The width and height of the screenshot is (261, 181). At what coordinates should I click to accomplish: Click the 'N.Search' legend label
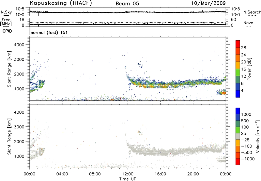[x=252, y=12]
